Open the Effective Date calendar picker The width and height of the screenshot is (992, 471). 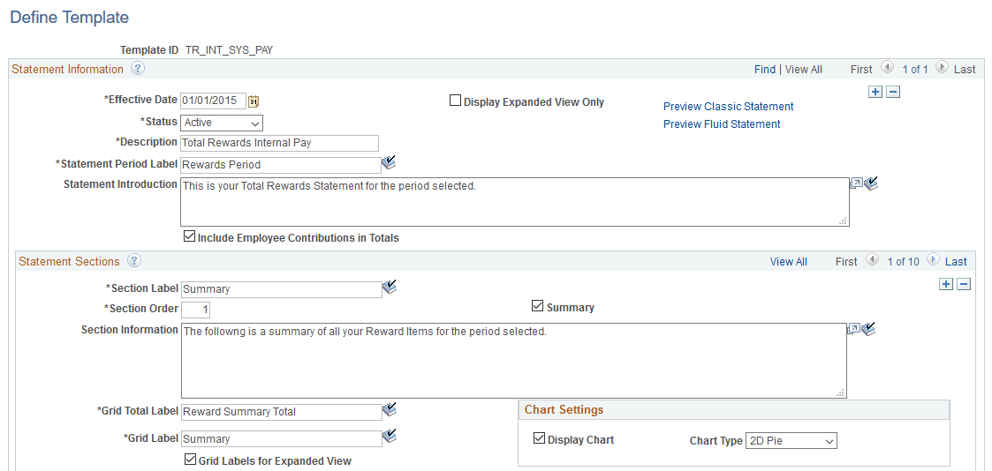click(x=254, y=101)
